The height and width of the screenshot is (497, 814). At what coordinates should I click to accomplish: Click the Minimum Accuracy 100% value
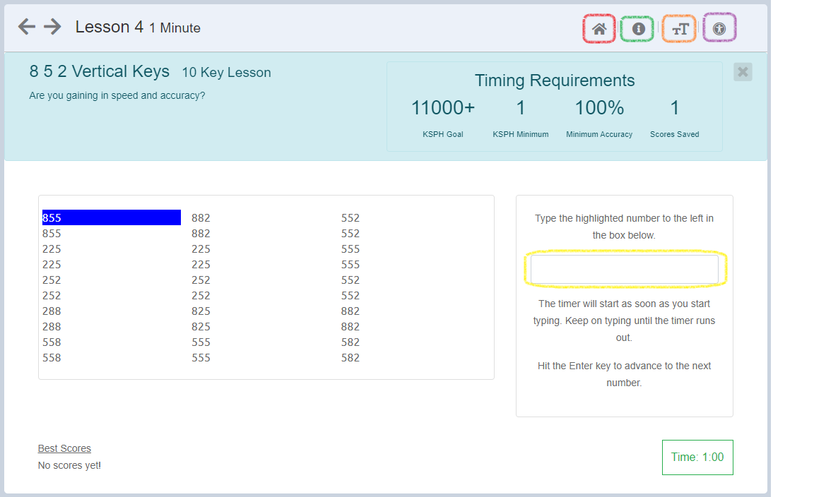(x=599, y=107)
